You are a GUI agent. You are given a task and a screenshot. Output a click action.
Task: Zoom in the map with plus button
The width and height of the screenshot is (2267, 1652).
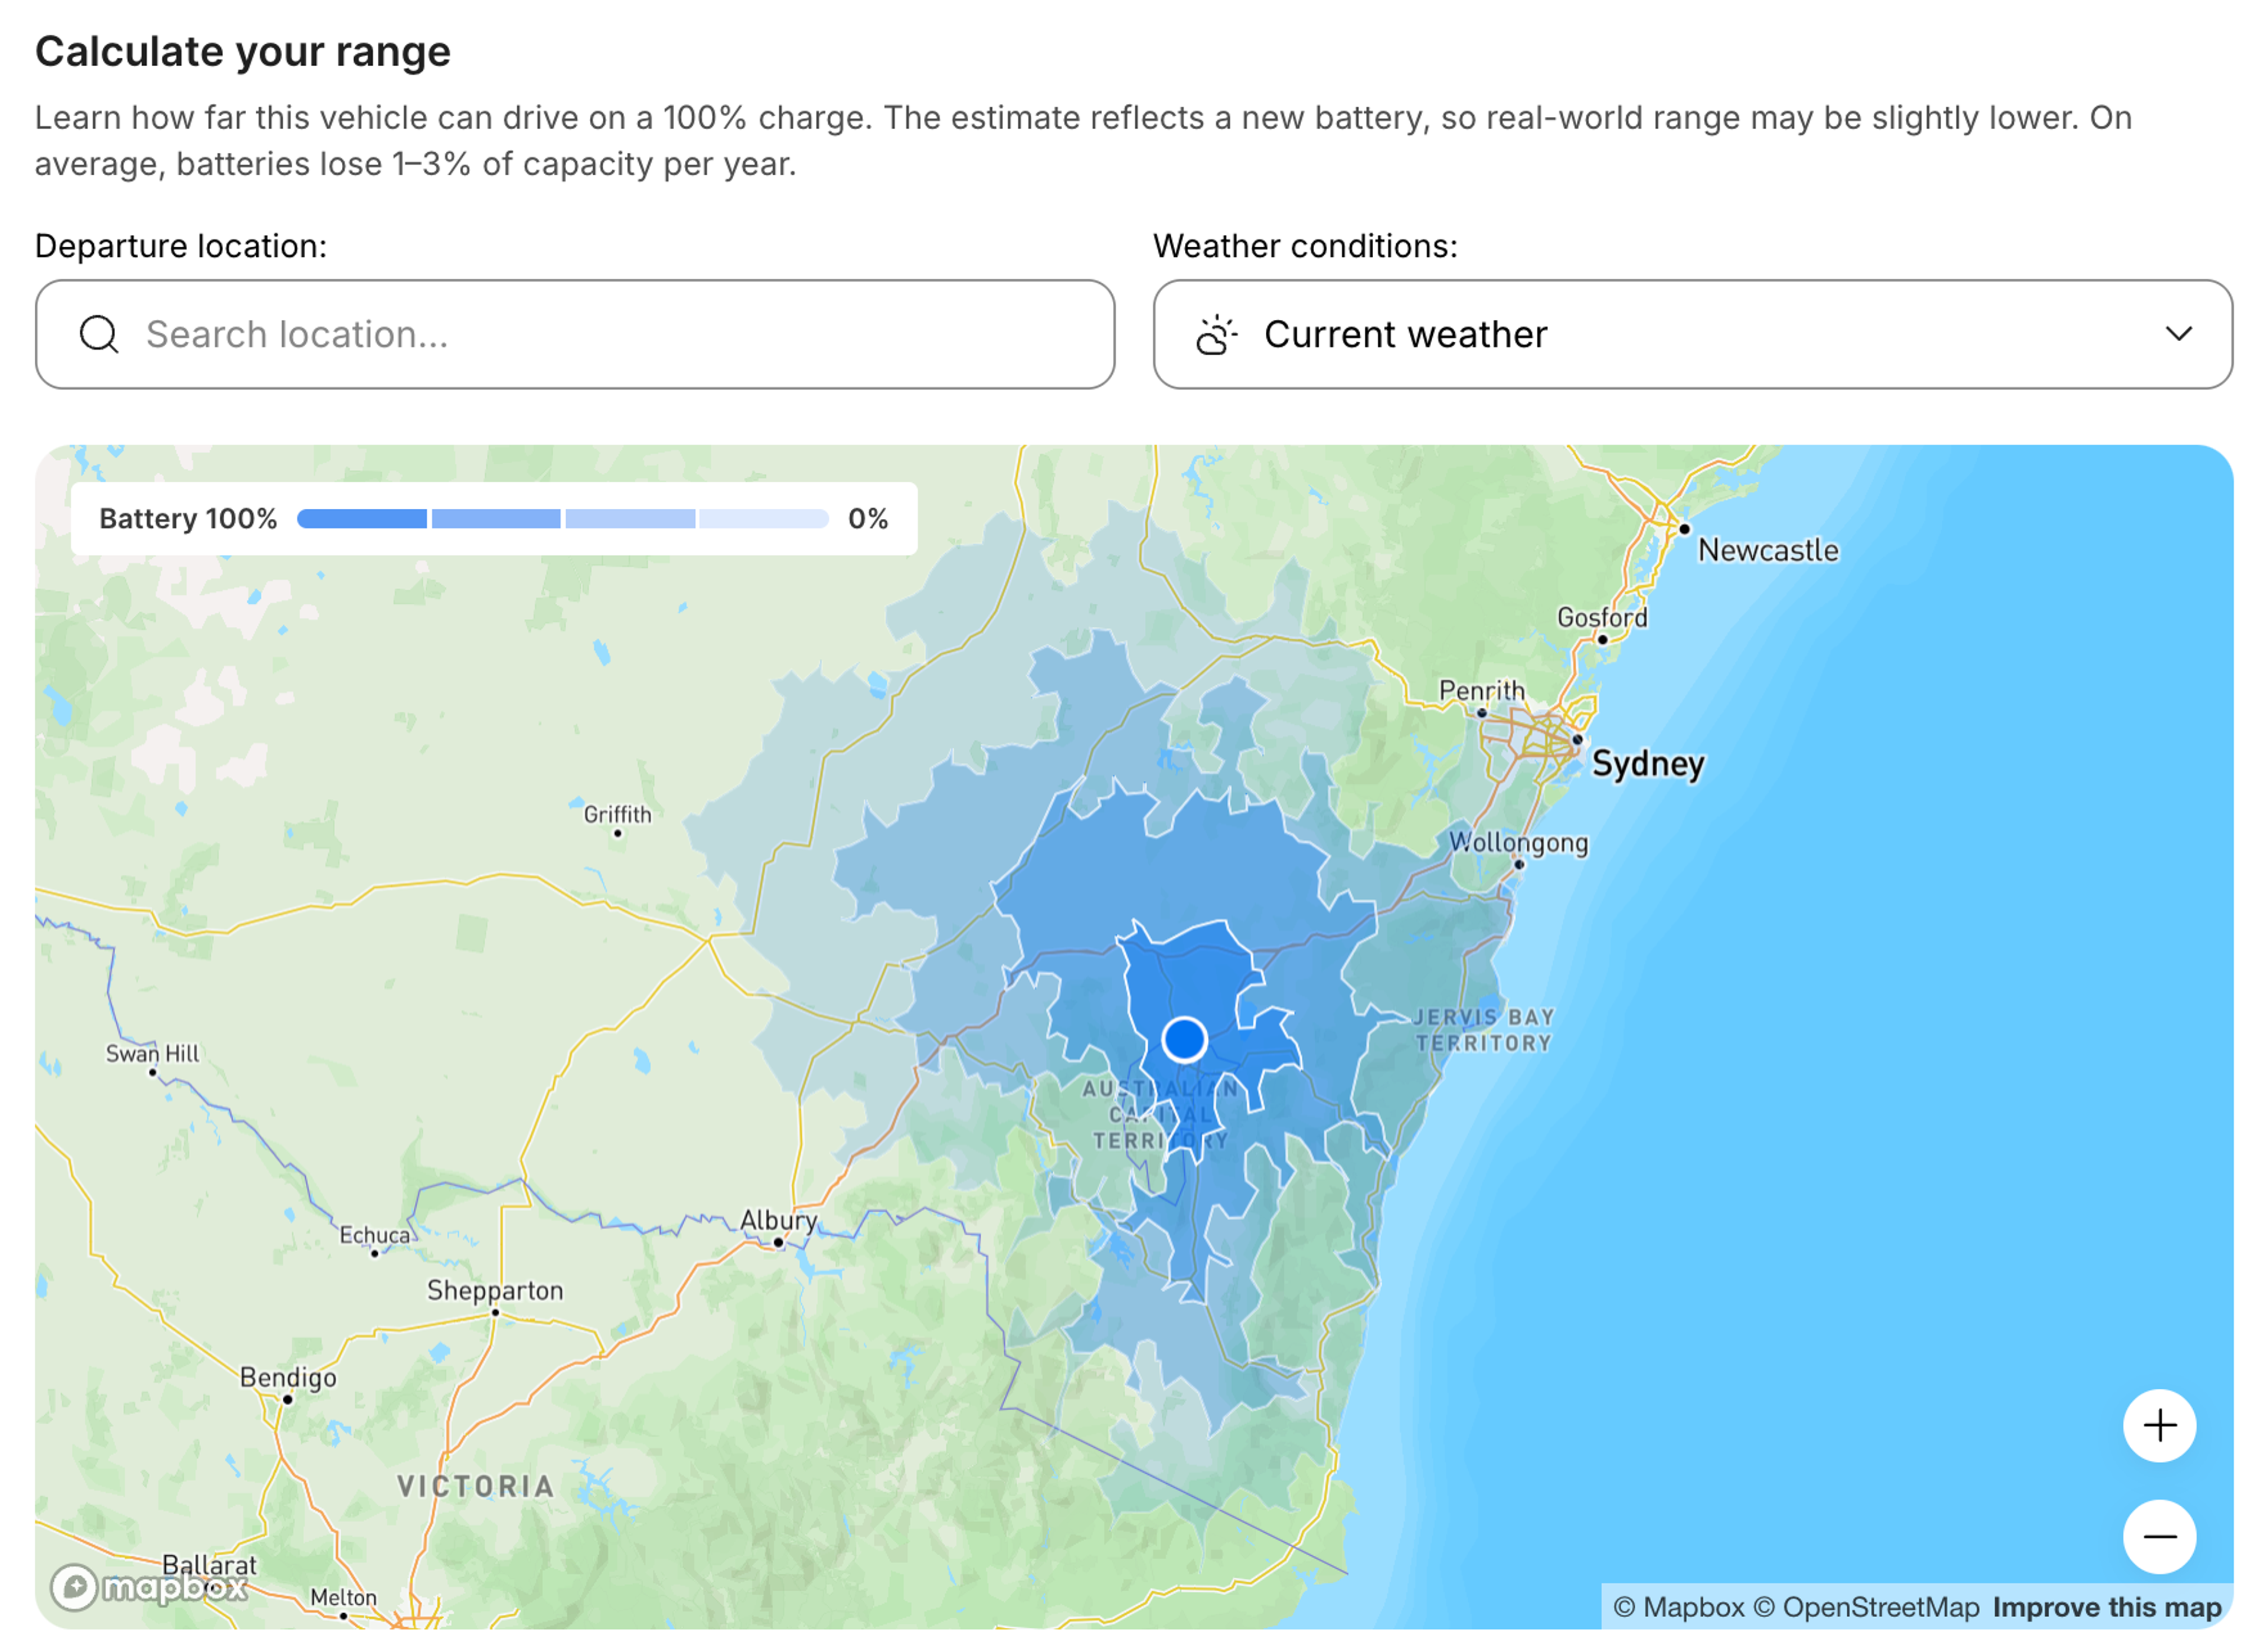coord(2159,1426)
